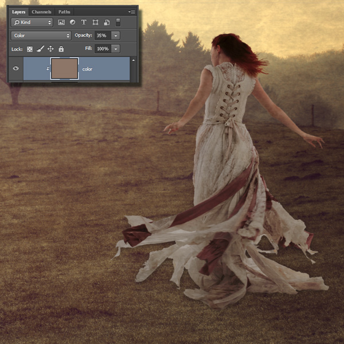This screenshot has height=344, width=344.
Task: Filter layers by type layers icon
Action: pyautogui.click(x=84, y=22)
